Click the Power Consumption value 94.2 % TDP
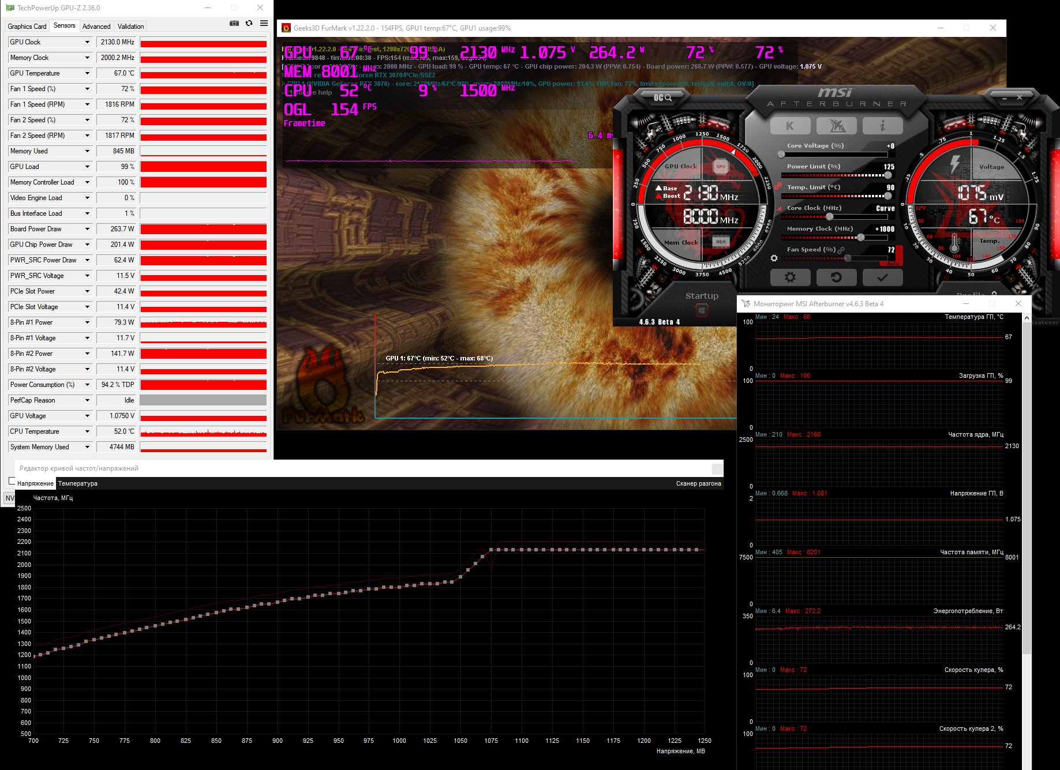Screen dimensions: 1060x770 click(117, 385)
